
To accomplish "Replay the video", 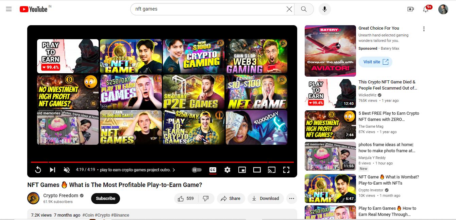I will (38, 170).
